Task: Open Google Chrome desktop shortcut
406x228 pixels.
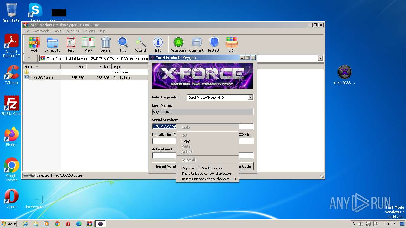Action: (x=11, y=170)
